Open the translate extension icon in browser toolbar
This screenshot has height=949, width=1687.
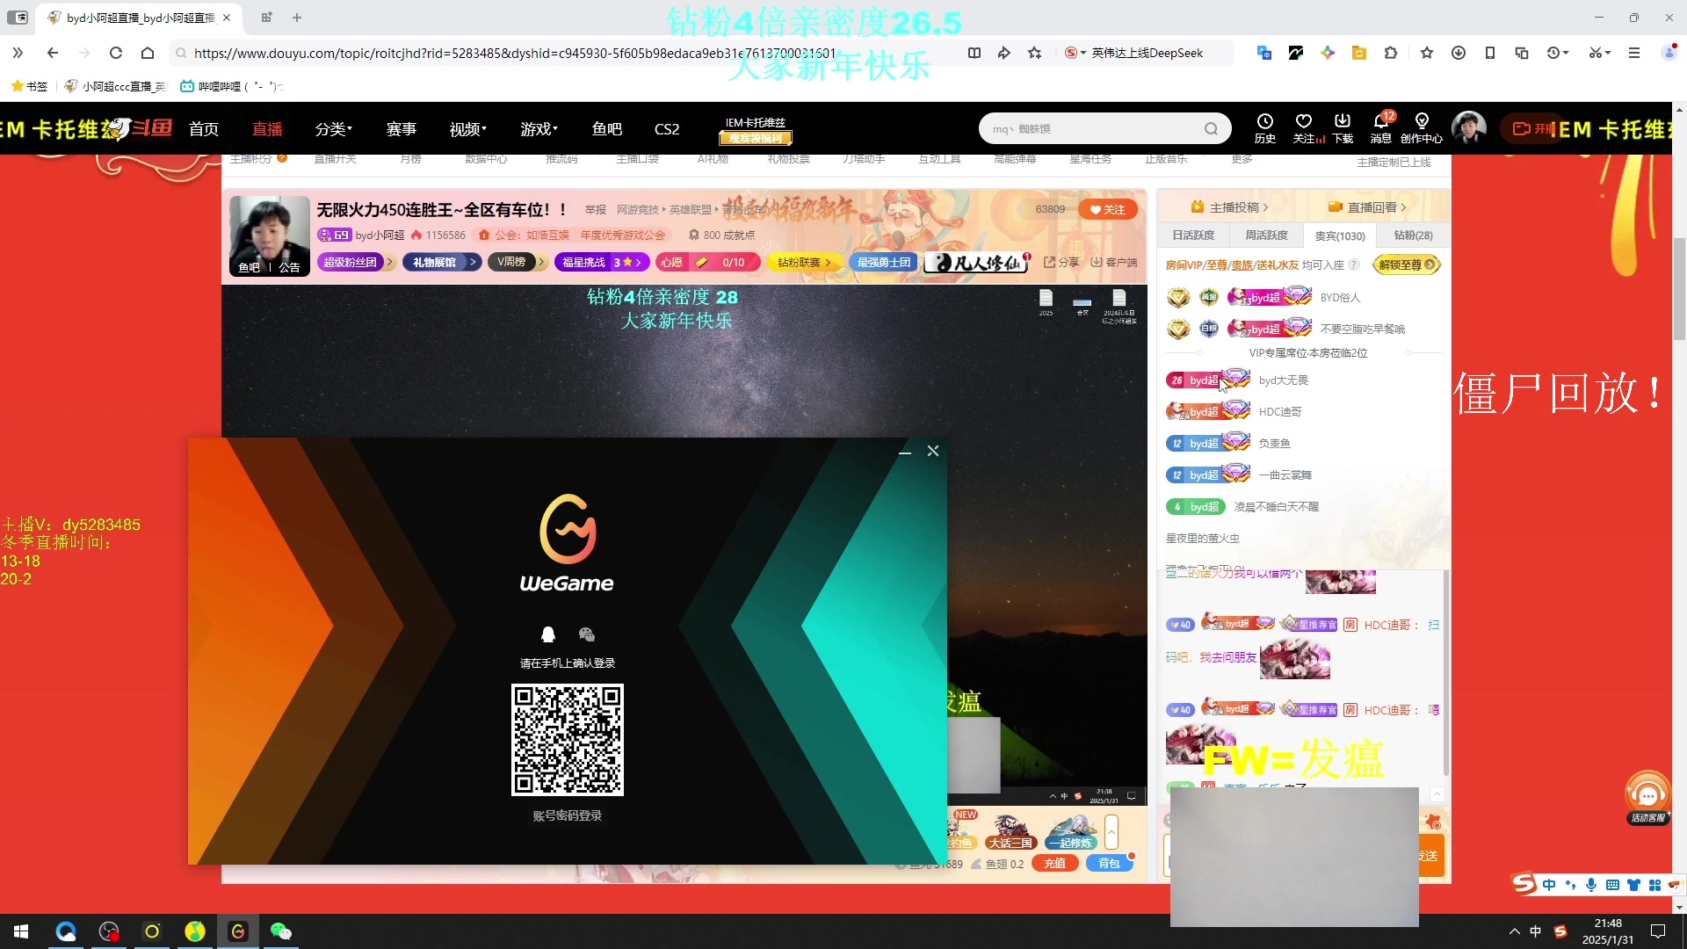point(1263,54)
